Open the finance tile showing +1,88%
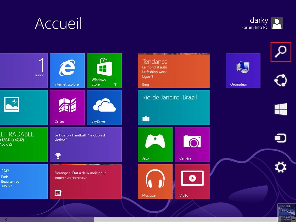 [24, 145]
